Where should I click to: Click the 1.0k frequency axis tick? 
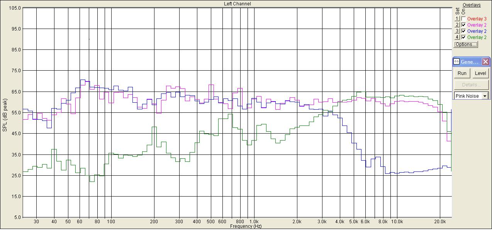[x=254, y=222]
